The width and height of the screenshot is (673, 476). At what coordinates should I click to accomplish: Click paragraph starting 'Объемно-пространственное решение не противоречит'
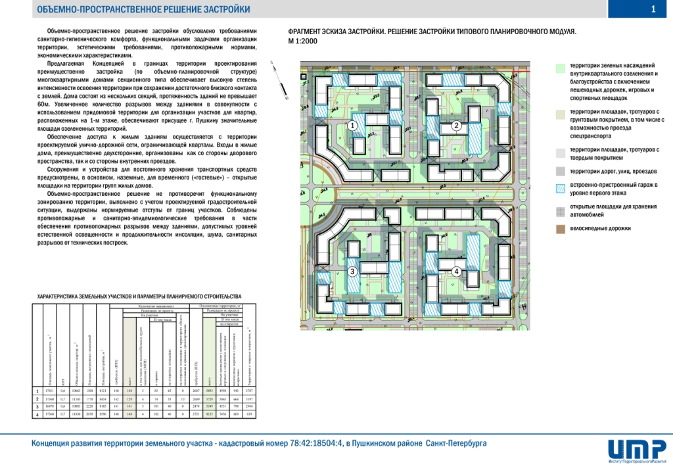[147, 218]
